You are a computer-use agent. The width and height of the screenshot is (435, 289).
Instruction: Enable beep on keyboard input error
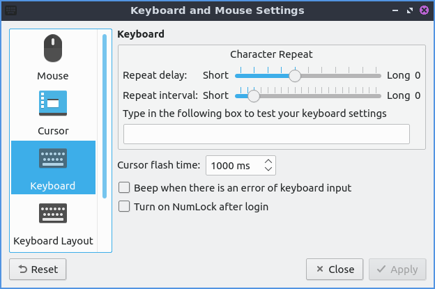point(124,187)
